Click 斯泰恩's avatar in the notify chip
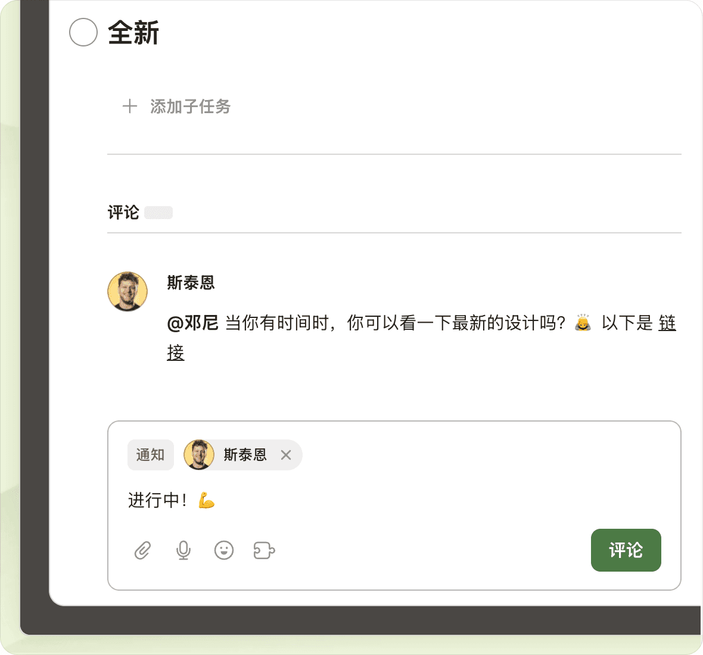This screenshot has height=655, width=703. coord(199,455)
